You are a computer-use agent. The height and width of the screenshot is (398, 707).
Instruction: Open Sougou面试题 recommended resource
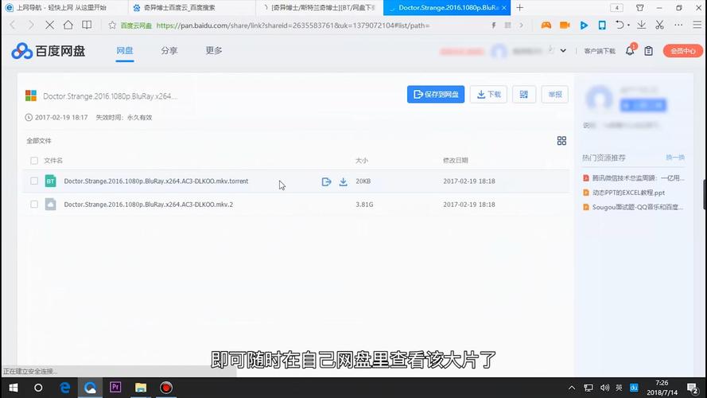pos(638,207)
